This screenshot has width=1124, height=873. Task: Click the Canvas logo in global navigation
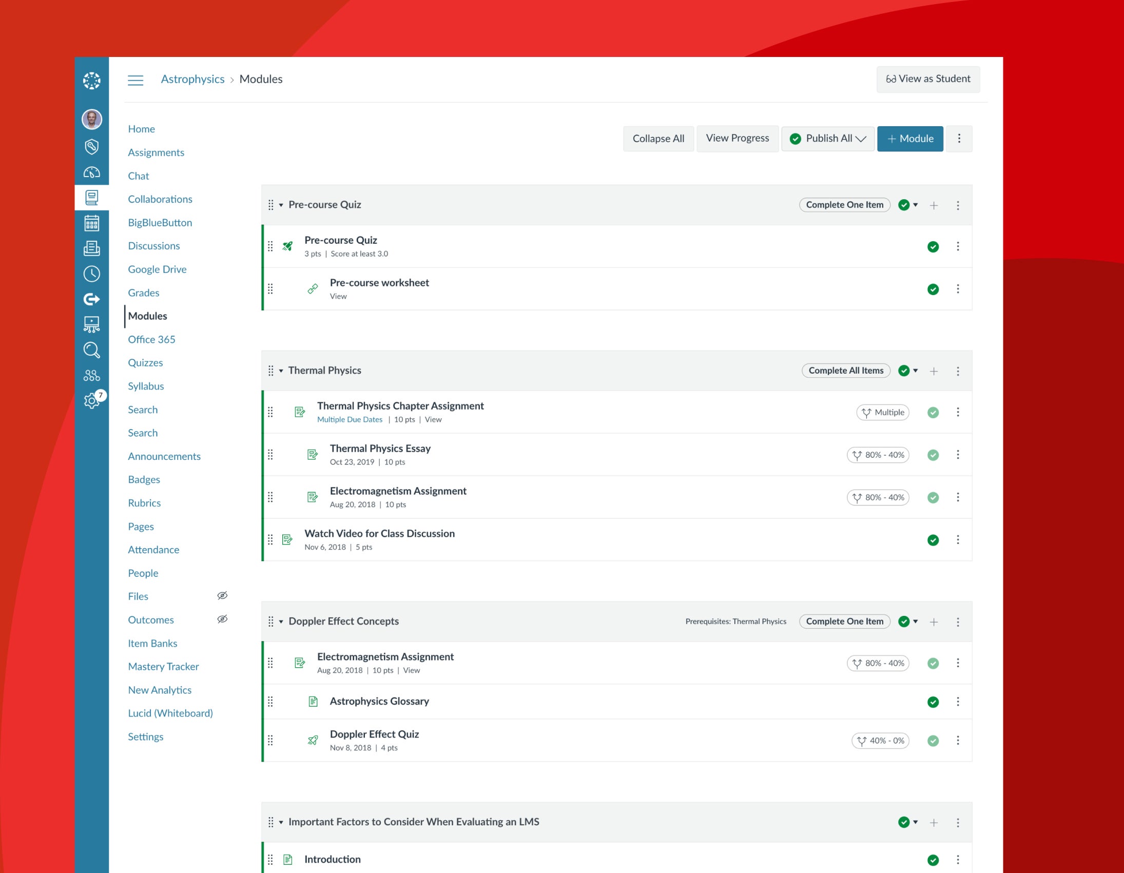click(x=91, y=81)
